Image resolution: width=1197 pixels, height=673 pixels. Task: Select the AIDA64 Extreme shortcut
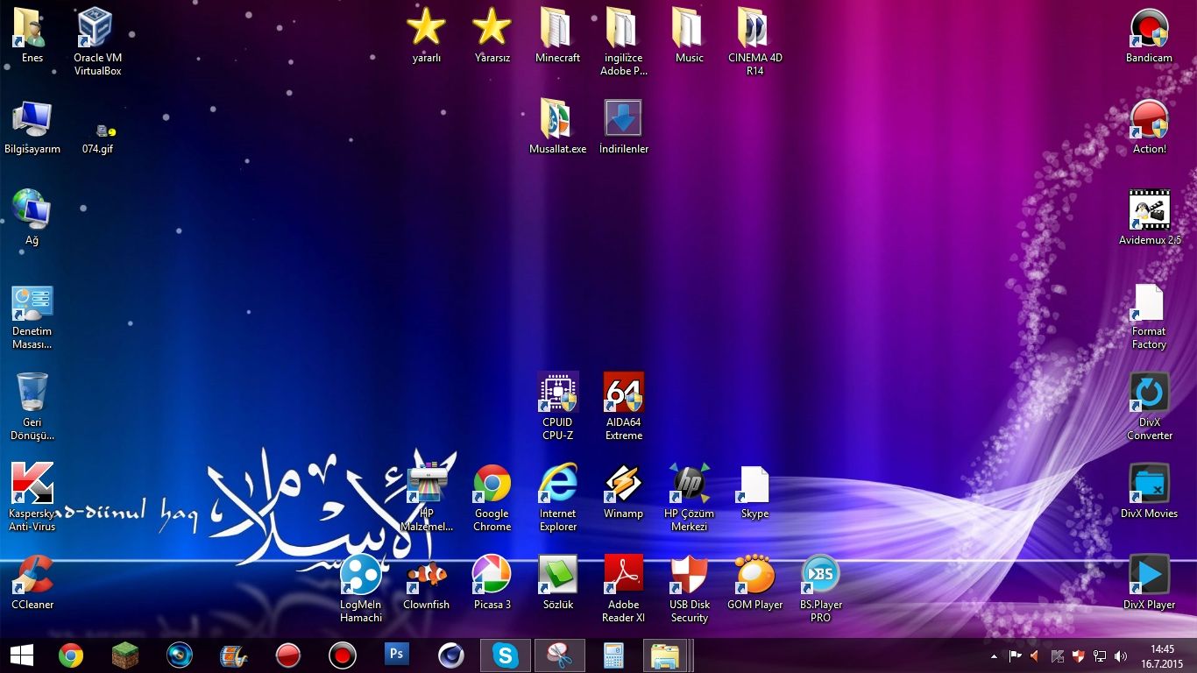point(623,407)
